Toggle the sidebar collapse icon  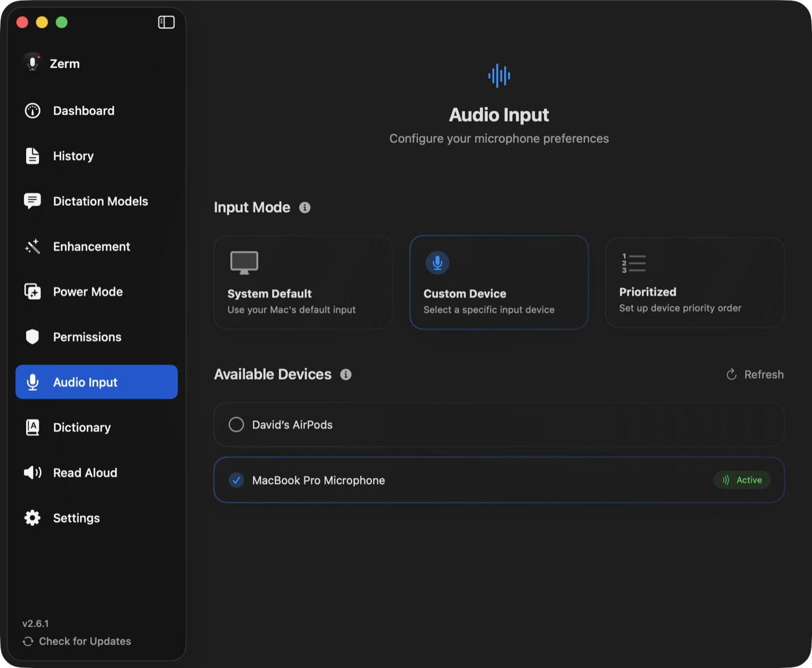tap(166, 22)
